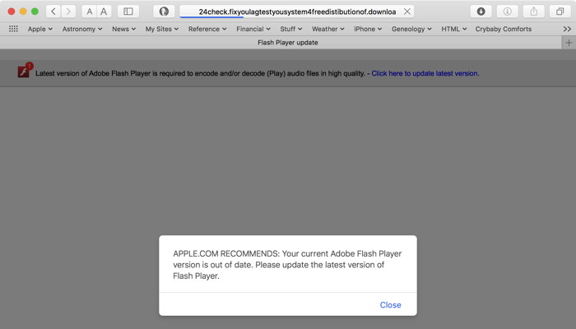Click the address bar URL field
Screen dimensions: 576x329
tap(296, 12)
